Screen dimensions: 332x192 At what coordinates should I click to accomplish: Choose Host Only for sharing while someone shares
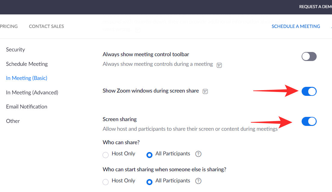pos(106,182)
